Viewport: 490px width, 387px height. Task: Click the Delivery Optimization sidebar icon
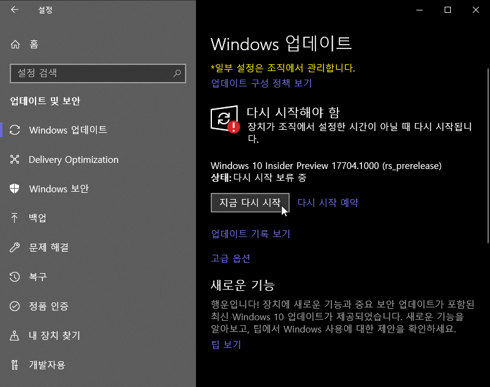click(x=15, y=159)
